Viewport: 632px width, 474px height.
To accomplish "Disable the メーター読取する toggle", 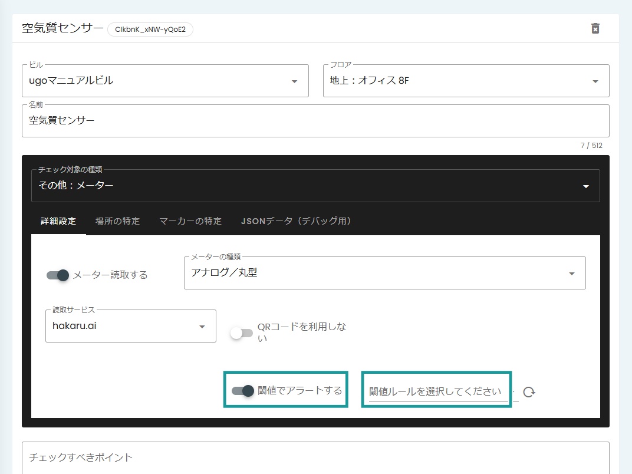I will (x=57, y=275).
